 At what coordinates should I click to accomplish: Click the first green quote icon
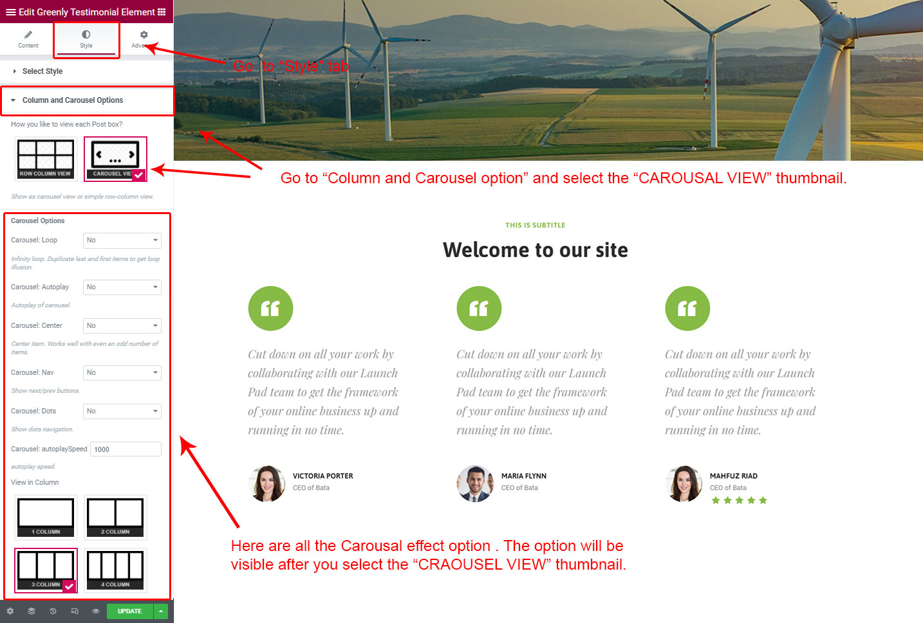point(270,309)
